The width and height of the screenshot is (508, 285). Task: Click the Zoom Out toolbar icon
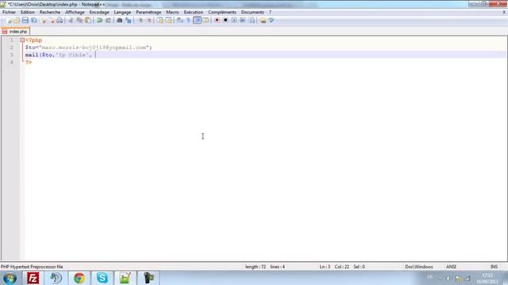tap(149, 21)
